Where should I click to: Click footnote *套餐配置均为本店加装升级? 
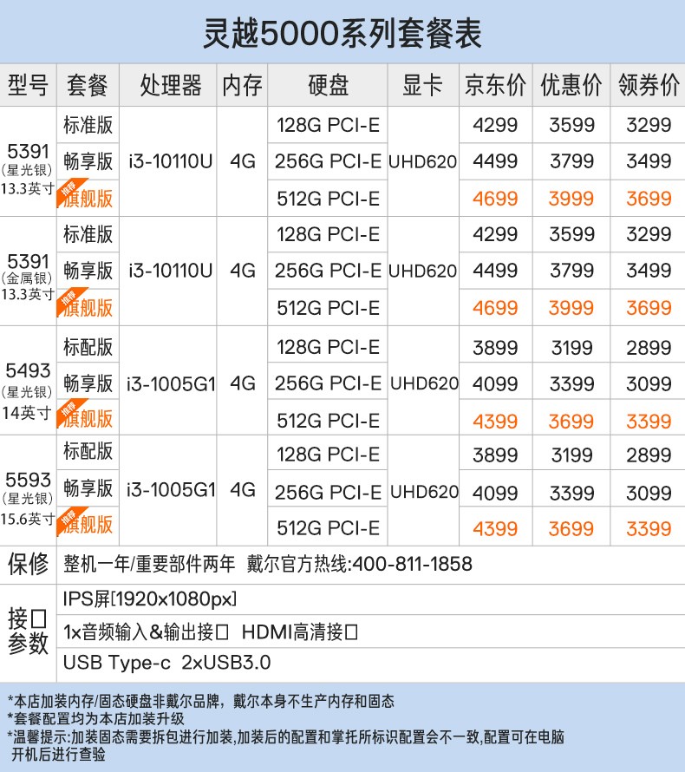(96, 719)
